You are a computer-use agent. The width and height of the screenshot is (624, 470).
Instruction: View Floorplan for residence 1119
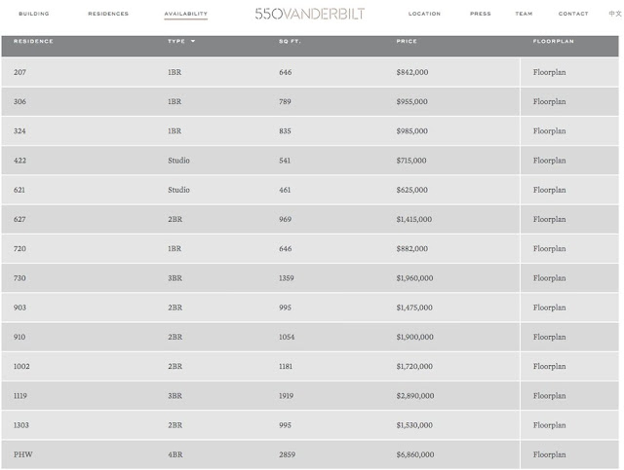549,396
